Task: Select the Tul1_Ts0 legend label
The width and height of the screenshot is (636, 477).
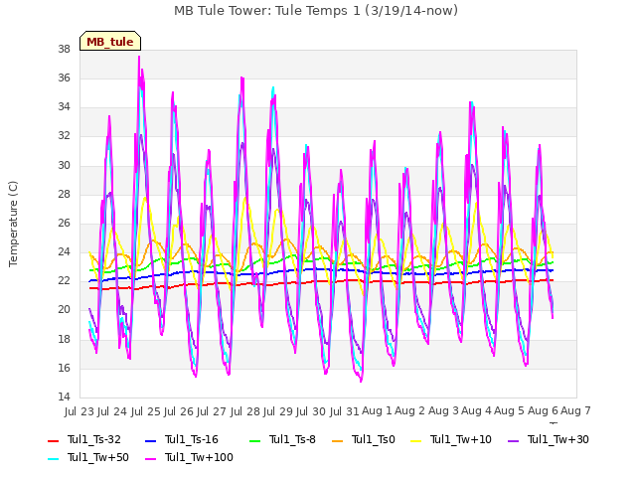Action: 374,439
